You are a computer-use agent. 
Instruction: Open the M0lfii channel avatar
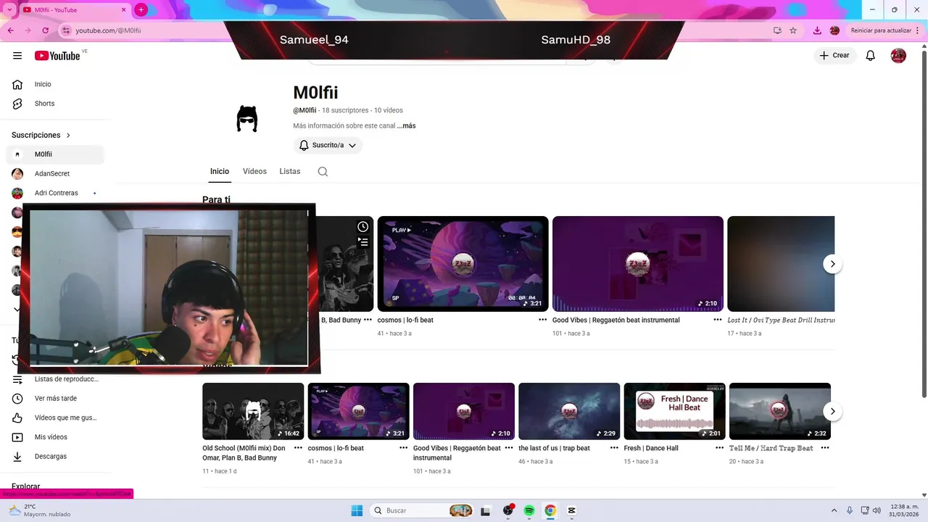tap(247, 118)
